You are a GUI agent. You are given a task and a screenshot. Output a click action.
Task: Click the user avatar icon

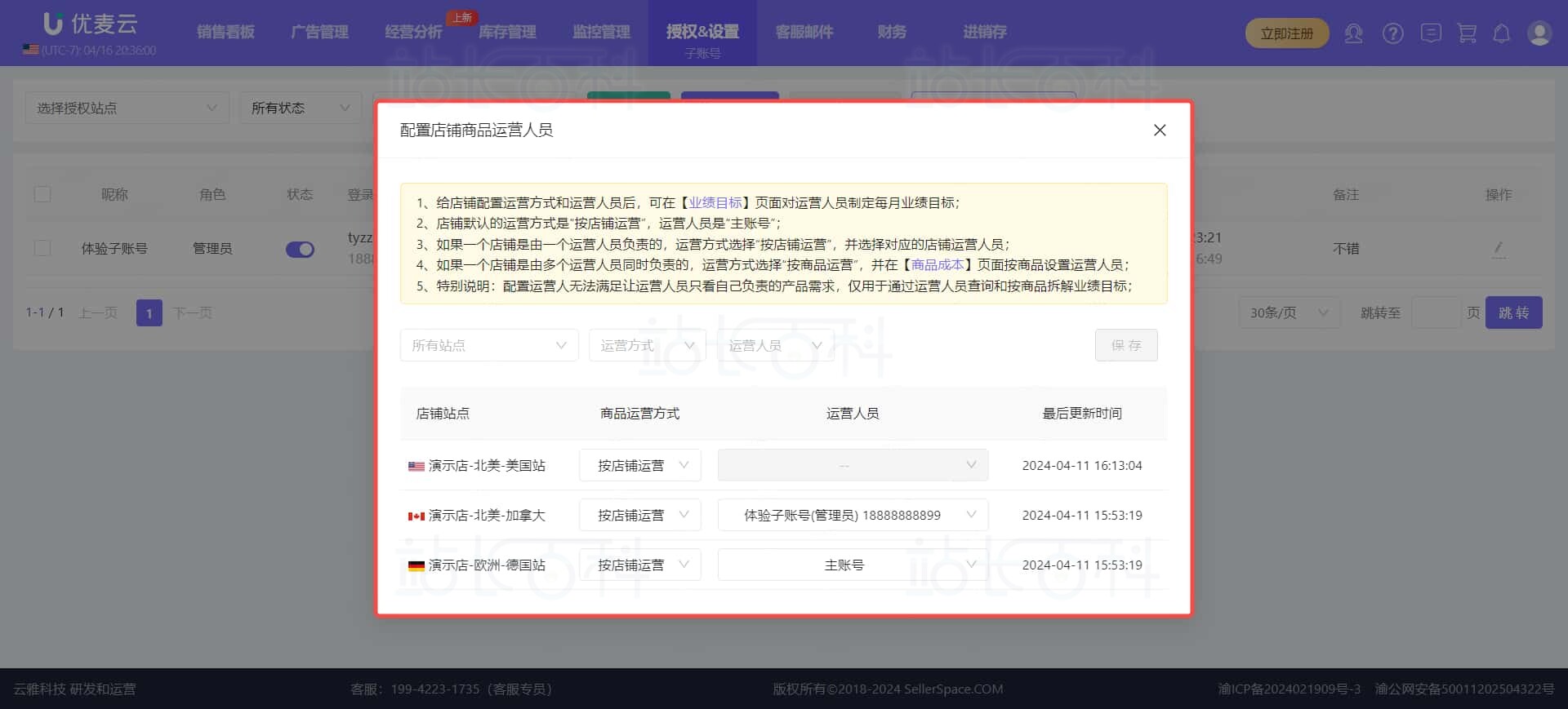1539,33
